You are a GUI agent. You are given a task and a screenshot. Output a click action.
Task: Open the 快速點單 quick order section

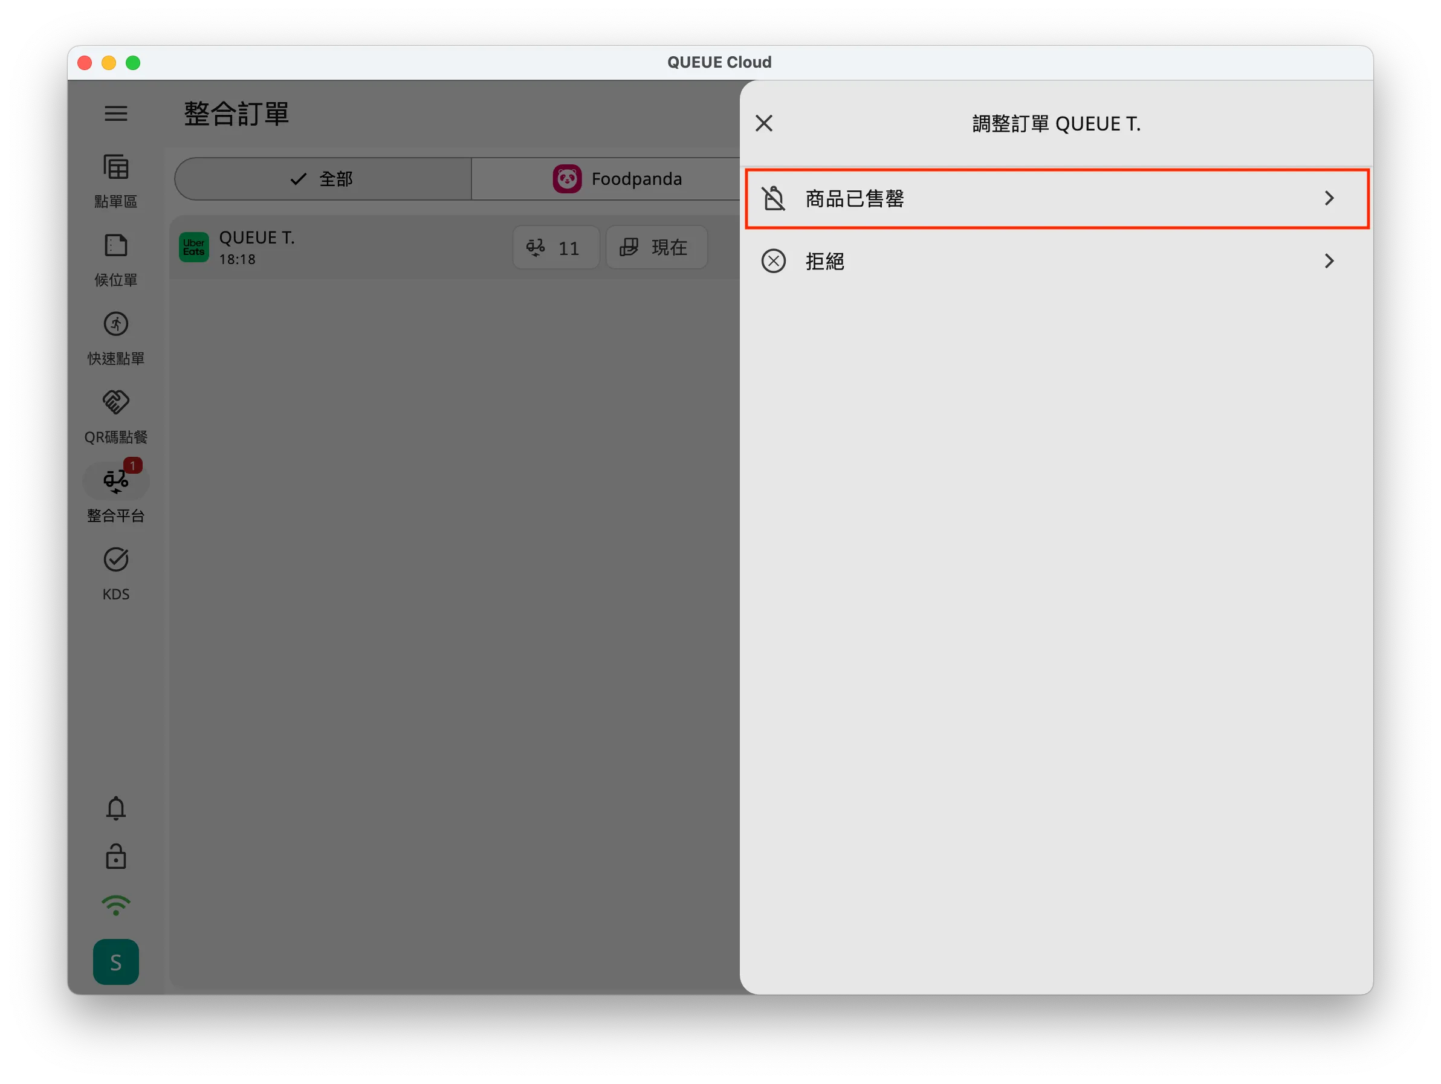116,338
